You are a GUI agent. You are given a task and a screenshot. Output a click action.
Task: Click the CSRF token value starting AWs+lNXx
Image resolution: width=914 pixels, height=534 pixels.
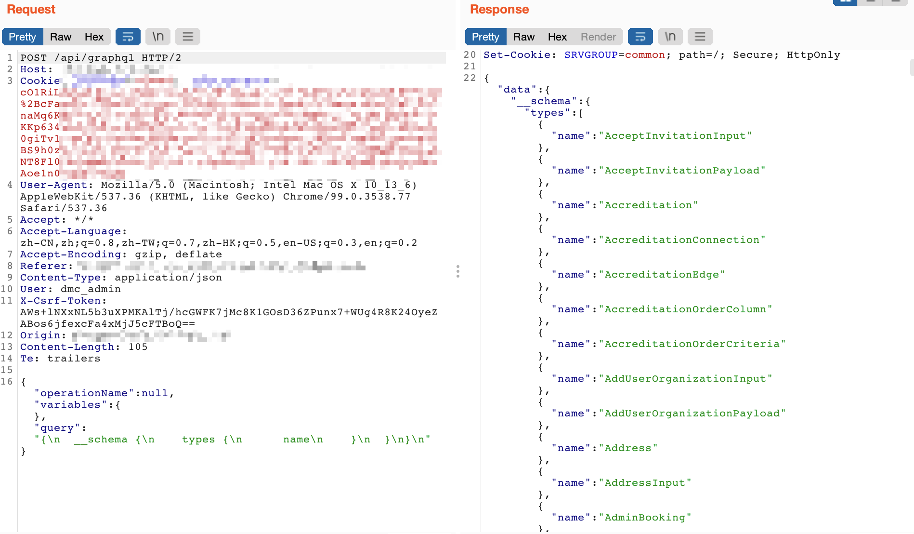[x=229, y=318]
